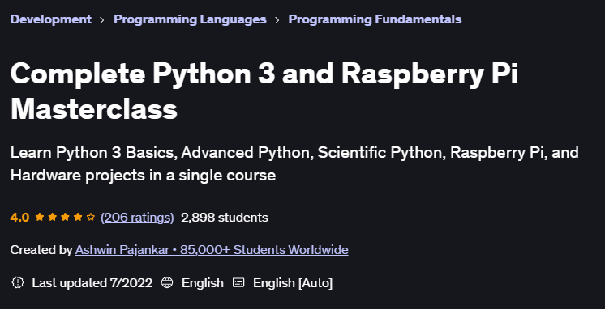
Task: Click the chevron after Programming Languages breadcrumb
Action: coord(277,20)
